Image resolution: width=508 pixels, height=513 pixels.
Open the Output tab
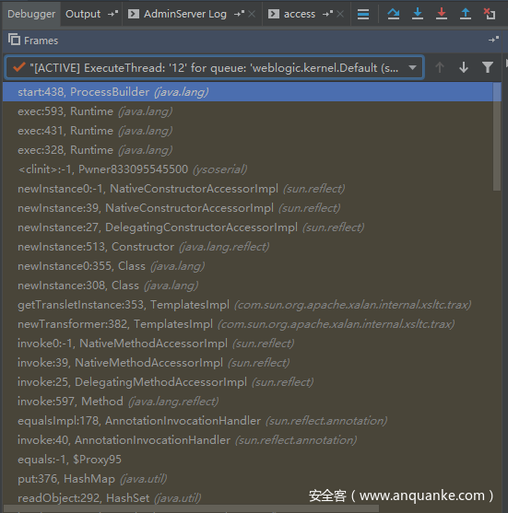[x=83, y=14]
